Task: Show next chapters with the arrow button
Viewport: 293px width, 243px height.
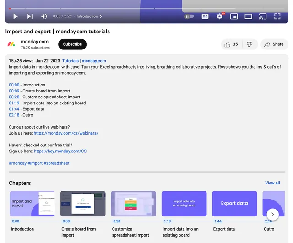Action: (273, 215)
